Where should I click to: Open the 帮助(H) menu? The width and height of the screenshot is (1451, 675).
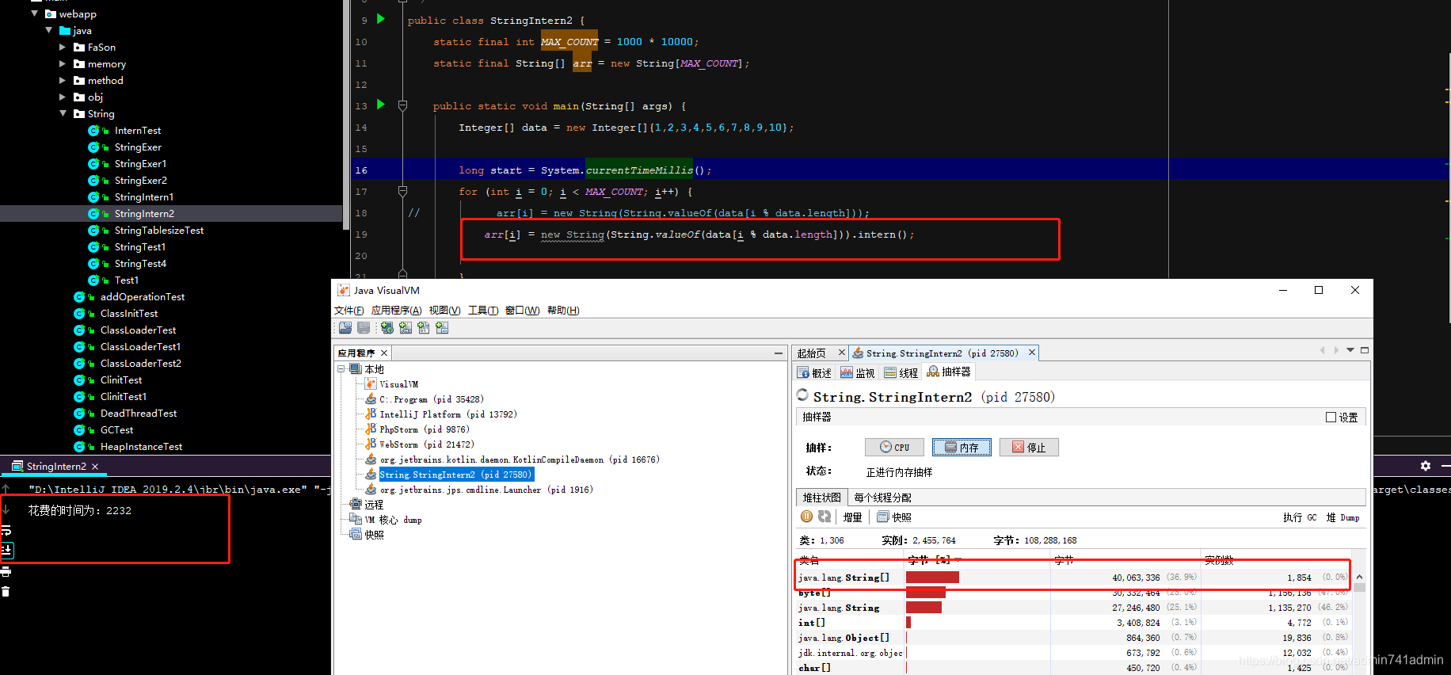[x=563, y=311]
